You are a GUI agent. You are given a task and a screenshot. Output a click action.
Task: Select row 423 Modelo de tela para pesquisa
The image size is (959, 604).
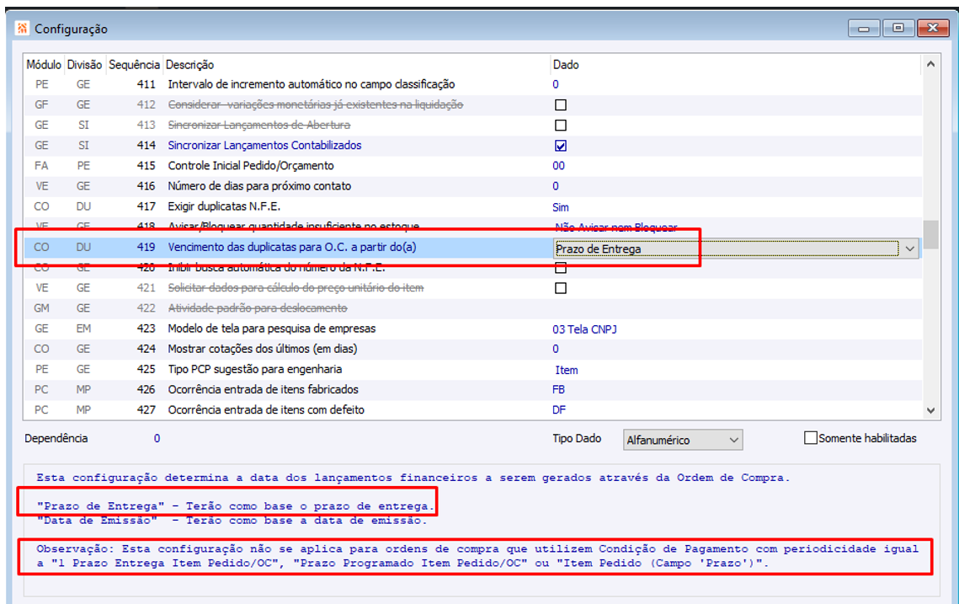pos(472,329)
